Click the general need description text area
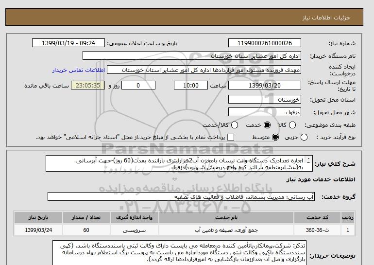The height and width of the screenshot is (265, 374). pyautogui.click(x=179, y=163)
